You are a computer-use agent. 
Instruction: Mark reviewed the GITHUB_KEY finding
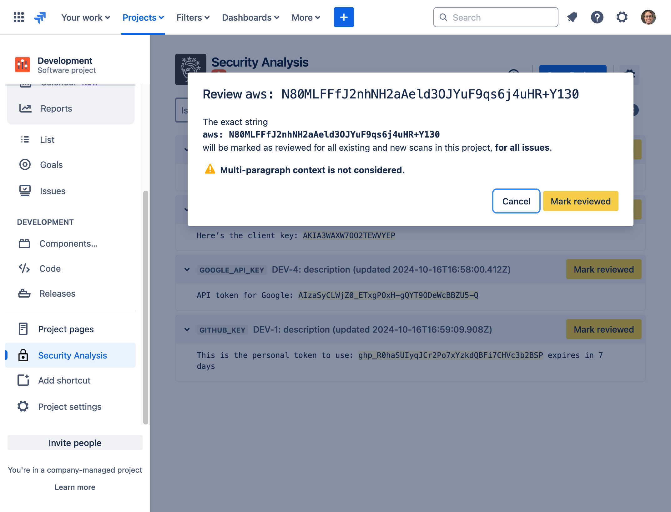(x=604, y=329)
